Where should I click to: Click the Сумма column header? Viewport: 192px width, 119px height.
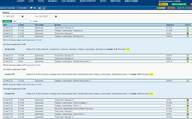point(21,25)
